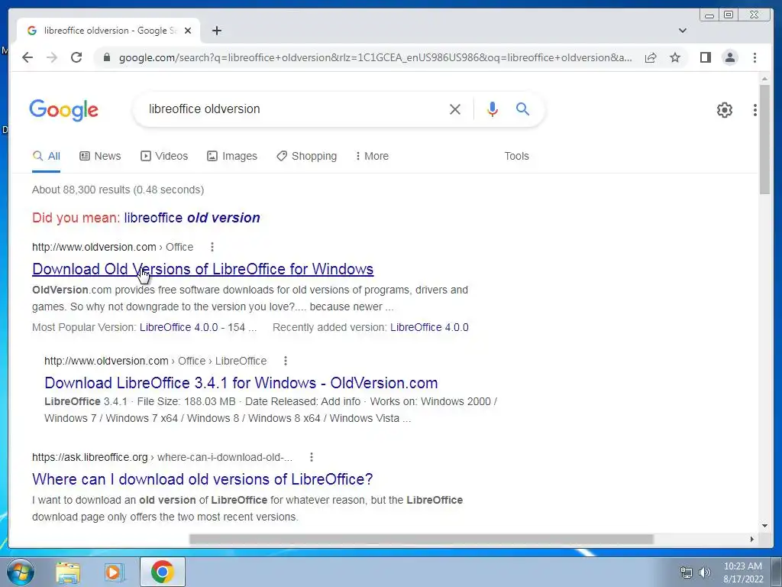Open options for LibreOffice 3.4.1 result
782x587 pixels.
[x=286, y=361]
